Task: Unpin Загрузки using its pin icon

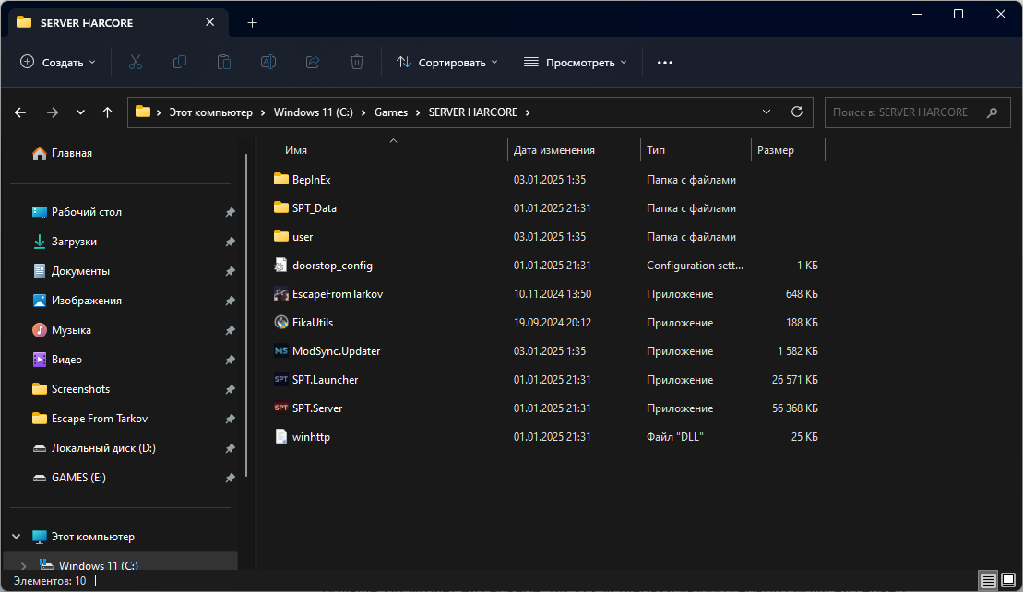Action: 230,242
